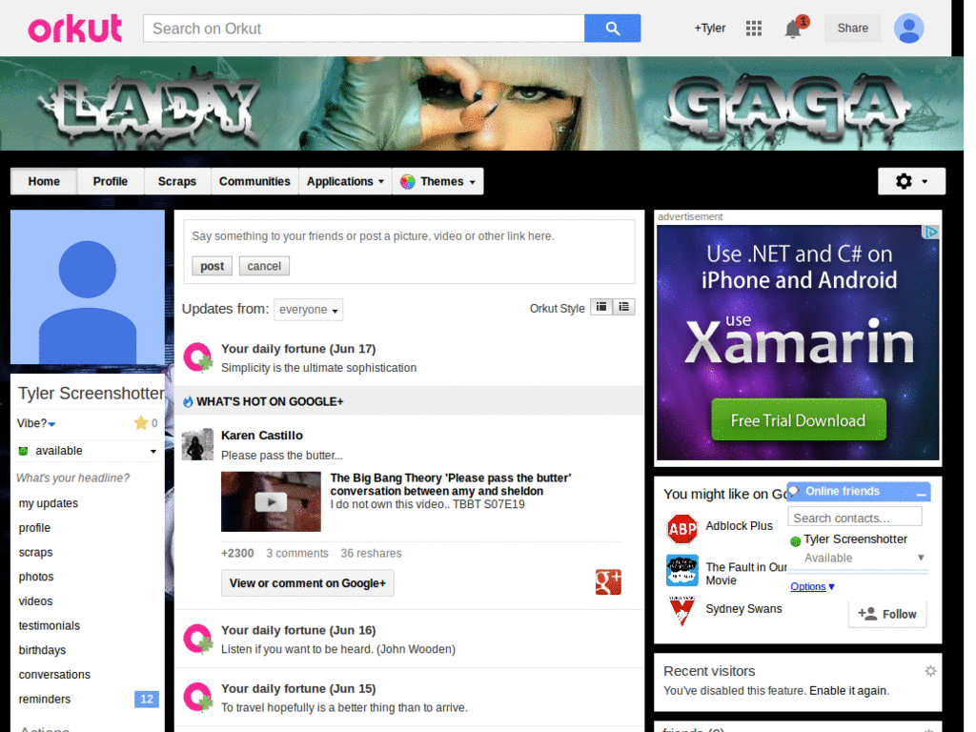Expand the Applications menu
The height and width of the screenshot is (732, 976).
[x=345, y=182]
